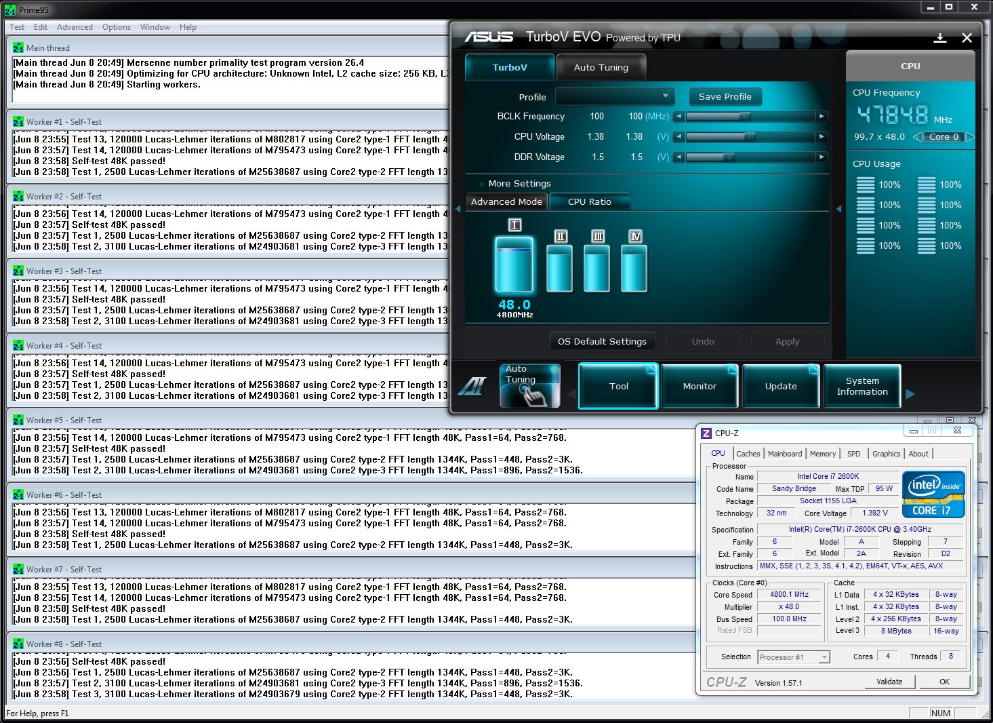The width and height of the screenshot is (993, 723).
Task: Show next bottom toolbar items arrow
Action: 910,394
